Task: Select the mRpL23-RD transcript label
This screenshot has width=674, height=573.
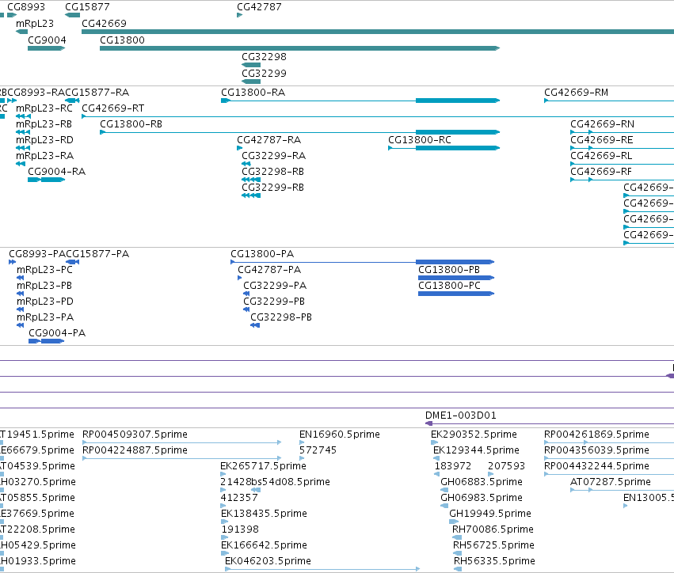Action: pyautogui.click(x=44, y=140)
